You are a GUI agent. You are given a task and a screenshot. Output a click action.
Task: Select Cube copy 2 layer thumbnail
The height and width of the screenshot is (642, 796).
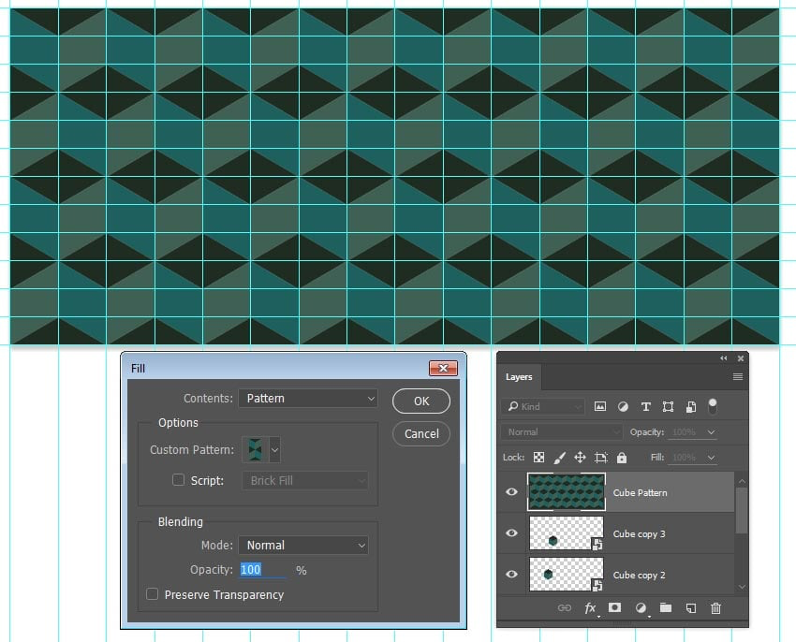567,574
